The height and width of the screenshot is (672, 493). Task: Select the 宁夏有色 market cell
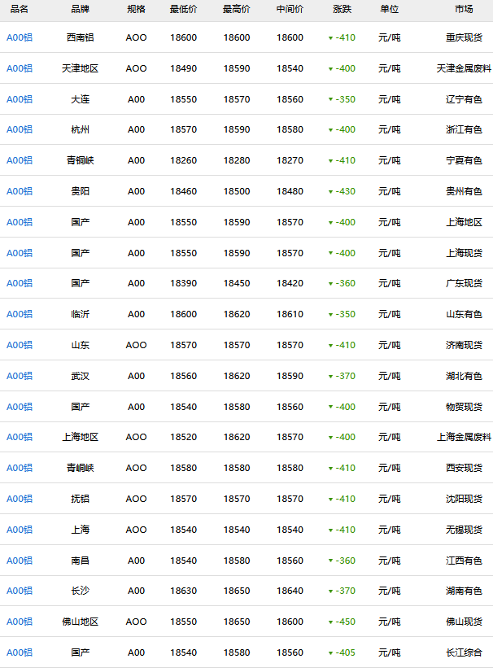click(x=464, y=161)
